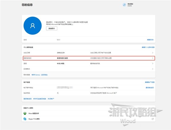Expand the 区域格式 row chevron
Viewport: 171px width, 130px height.
153,69
